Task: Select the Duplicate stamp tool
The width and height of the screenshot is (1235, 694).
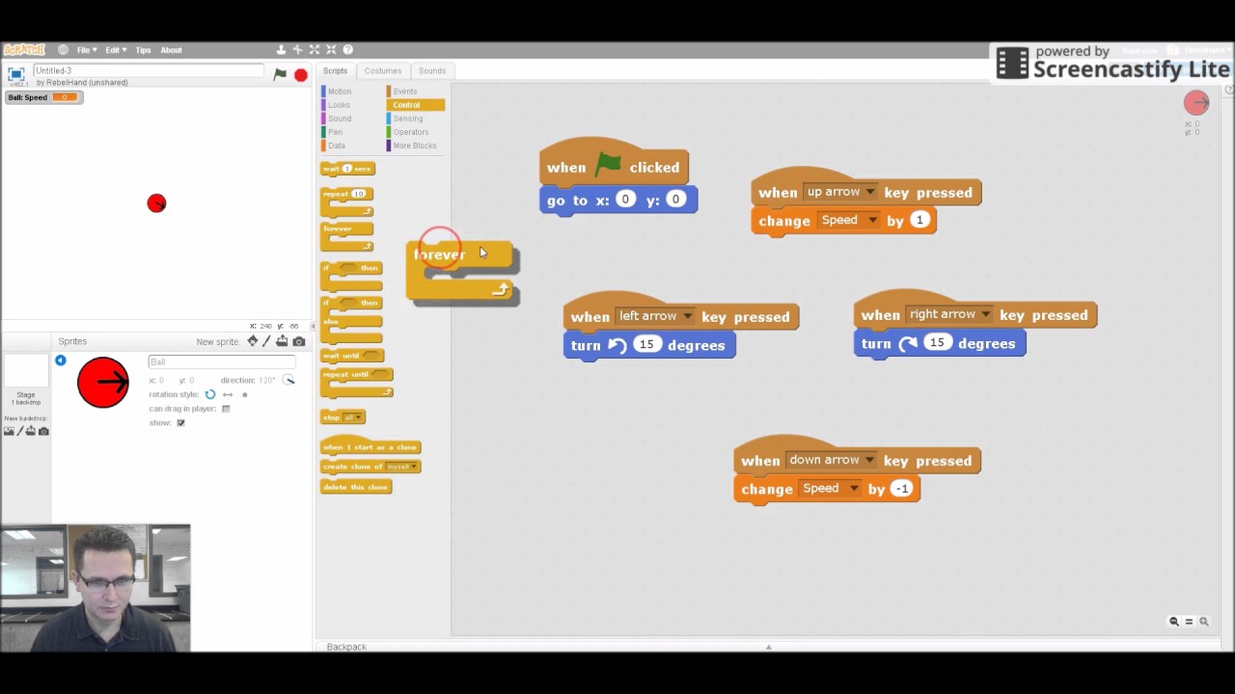Action: 282,49
